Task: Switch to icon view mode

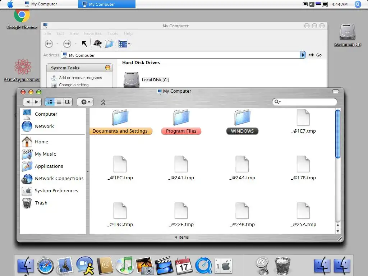Action: pos(50,102)
